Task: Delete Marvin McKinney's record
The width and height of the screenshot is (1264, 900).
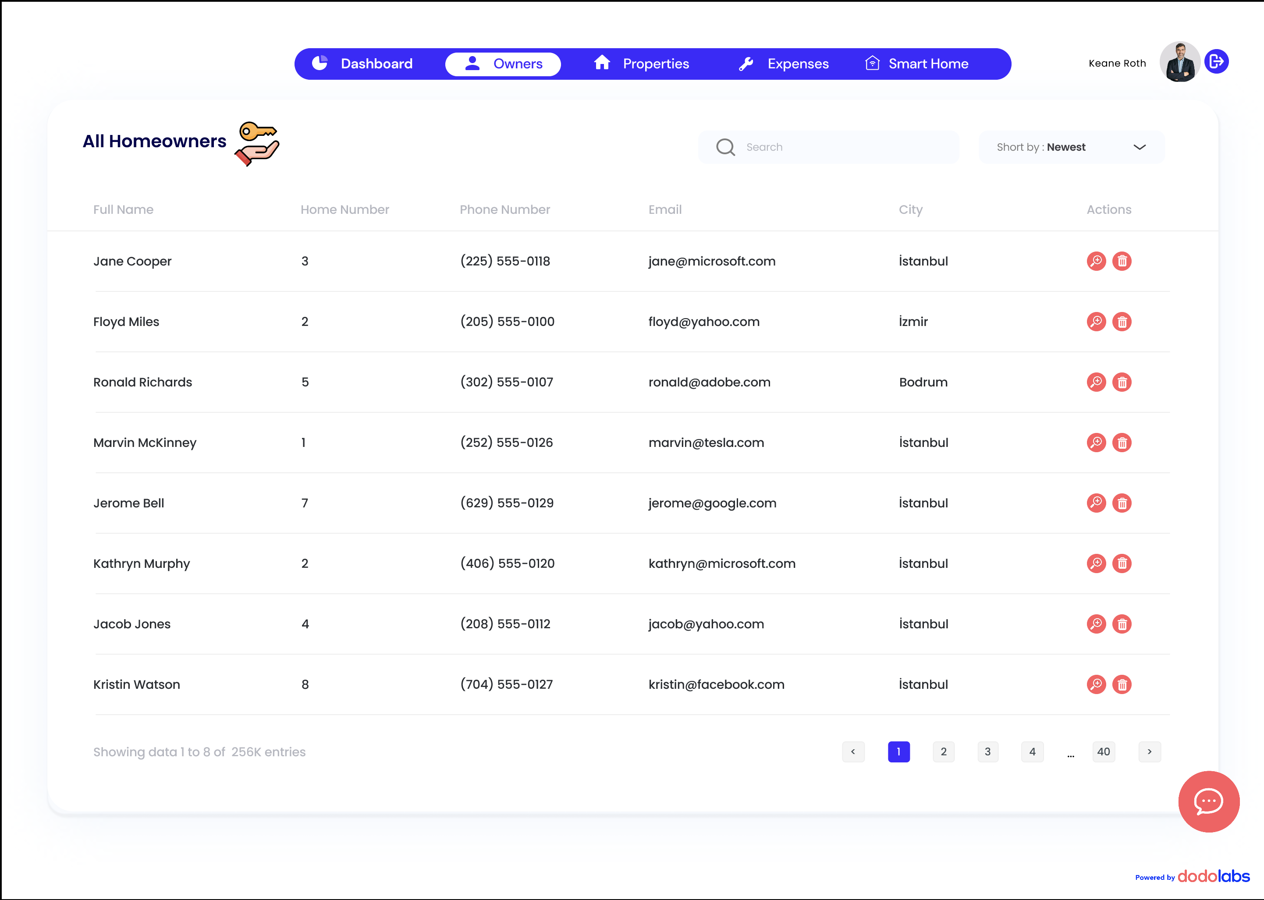Action: (1122, 442)
